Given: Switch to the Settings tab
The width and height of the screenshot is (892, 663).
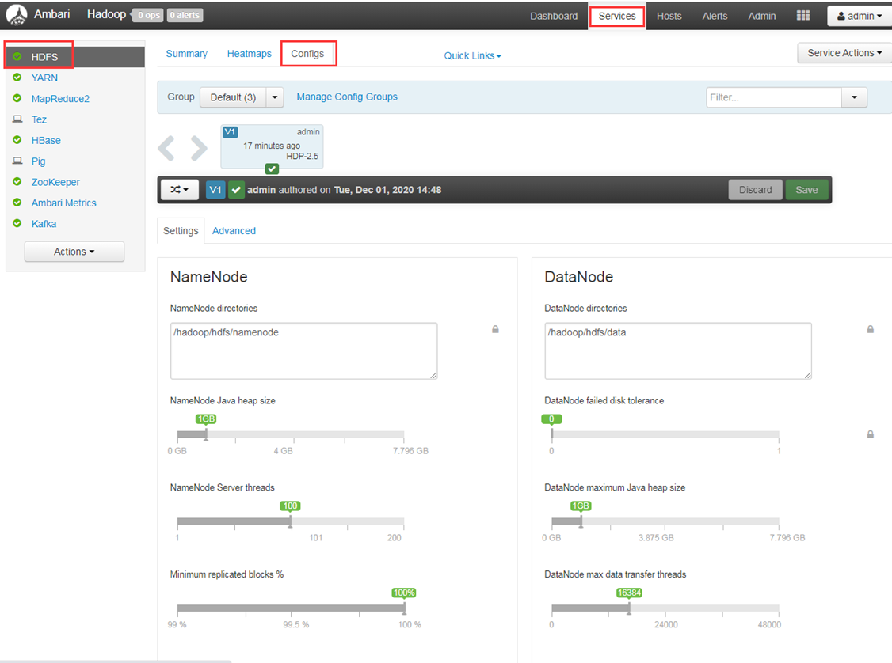Looking at the screenshot, I should (181, 231).
